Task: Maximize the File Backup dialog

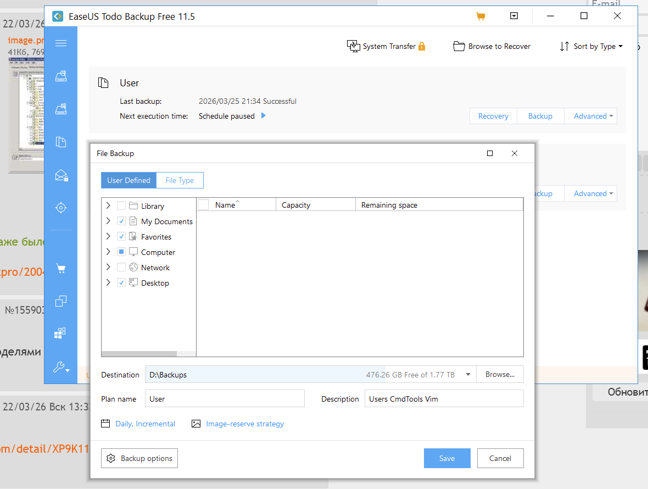Action: pos(490,153)
